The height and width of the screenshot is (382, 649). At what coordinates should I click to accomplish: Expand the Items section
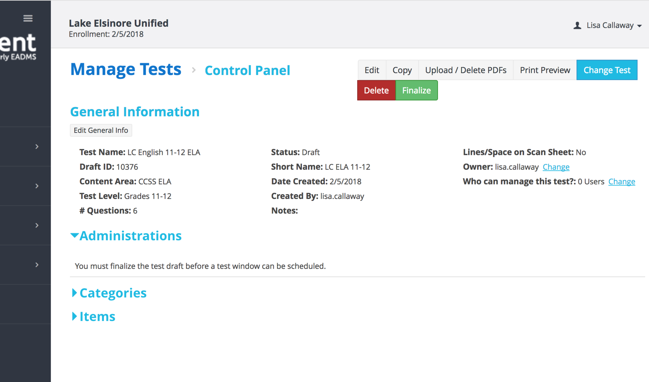pos(75,316)
